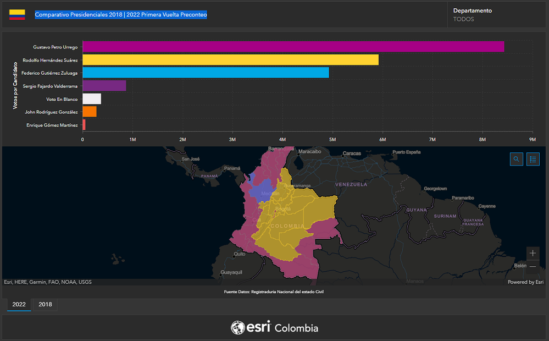Open the map search tool
The height and width of the screenshot is (341, 549).
click(x=516, y=159)
